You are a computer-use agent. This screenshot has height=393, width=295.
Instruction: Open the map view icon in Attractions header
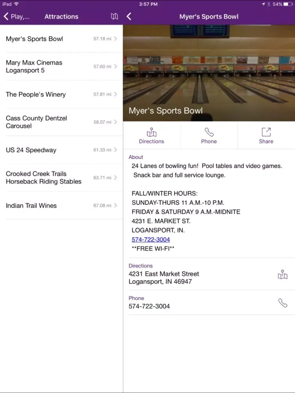(114, 17)
